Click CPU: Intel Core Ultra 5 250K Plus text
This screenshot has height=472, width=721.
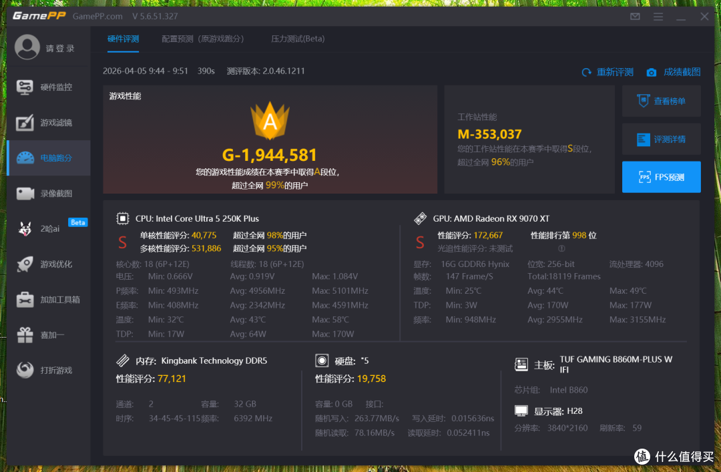197,218
